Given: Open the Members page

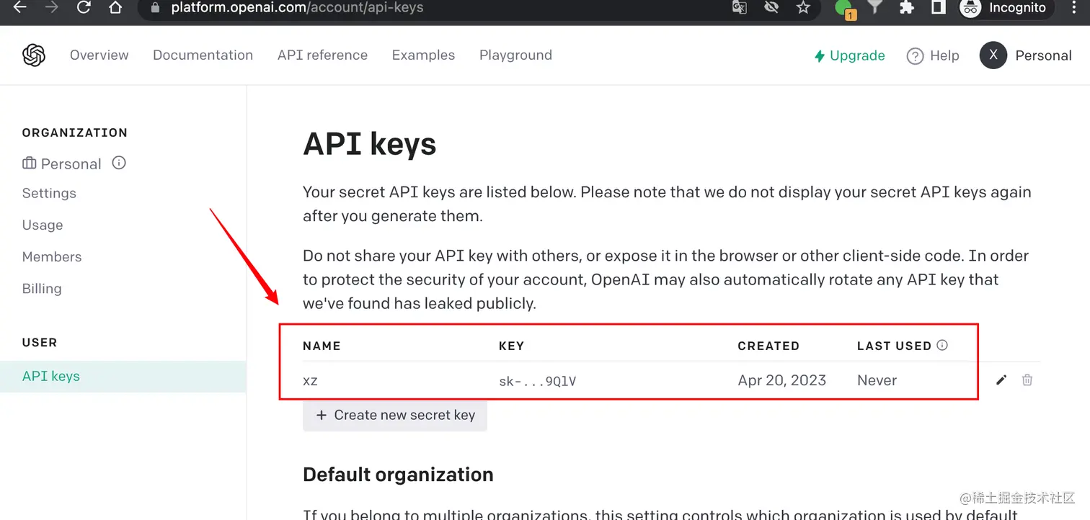Looking at the screenshot, I should [52, 256].
